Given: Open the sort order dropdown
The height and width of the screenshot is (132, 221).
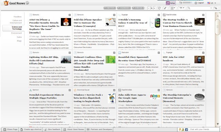Looking at the screenshot, I should point(182,8).
